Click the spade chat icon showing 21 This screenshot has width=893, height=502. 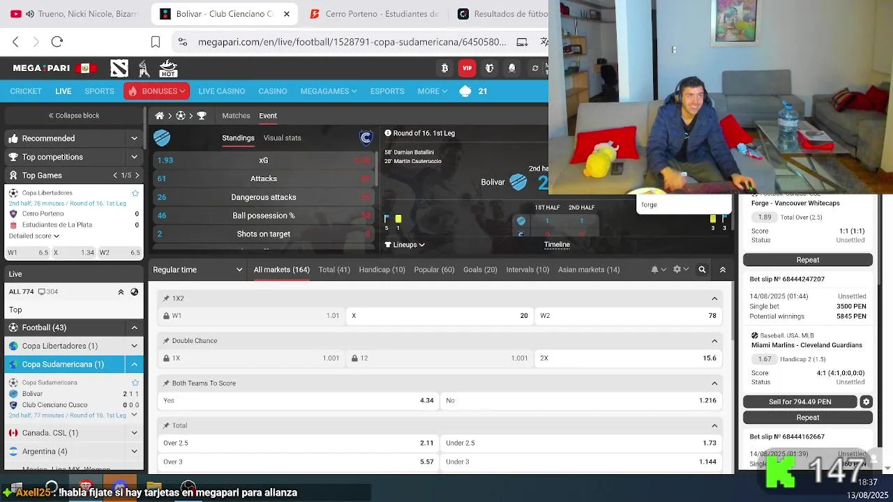(466, 91)
